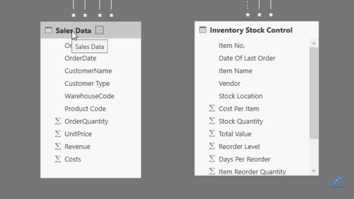Click the maximize icon beside Sales Data

pyautogui.click(x=99, y=30)
